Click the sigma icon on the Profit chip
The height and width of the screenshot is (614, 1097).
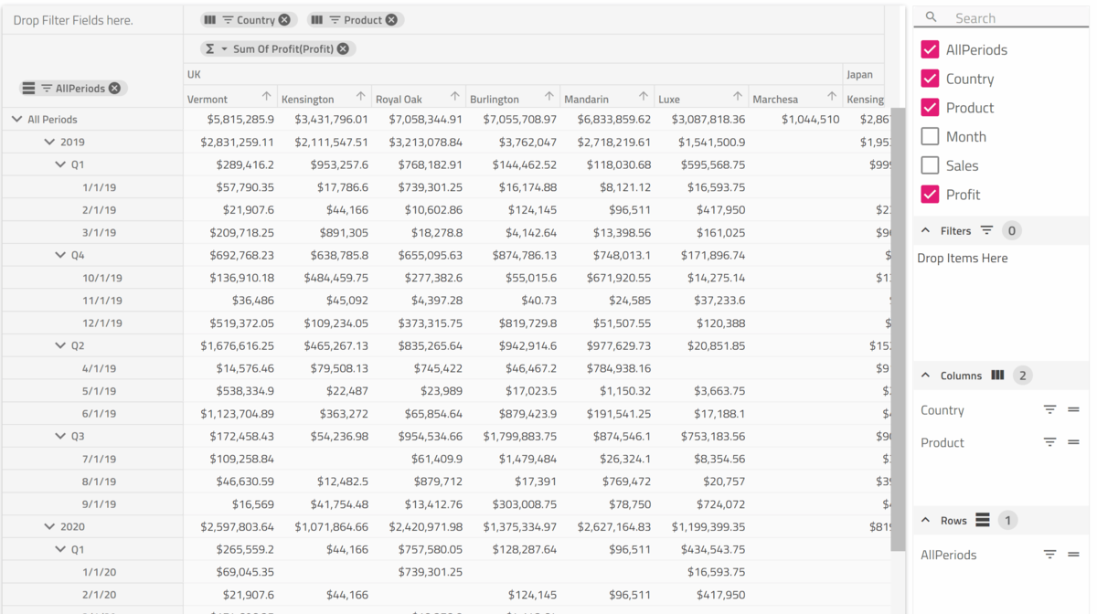pyautogui.click(x=210, y=49)
